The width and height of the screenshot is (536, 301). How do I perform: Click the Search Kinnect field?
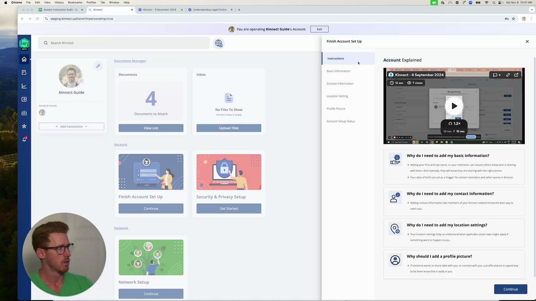[124, 43]
